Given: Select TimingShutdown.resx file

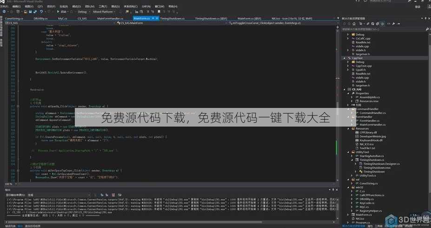Looking at the screenshot, I should pos(377,168).
